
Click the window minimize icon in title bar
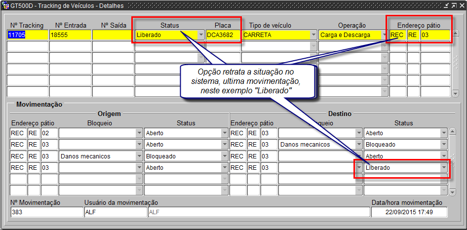coord(447,5)
